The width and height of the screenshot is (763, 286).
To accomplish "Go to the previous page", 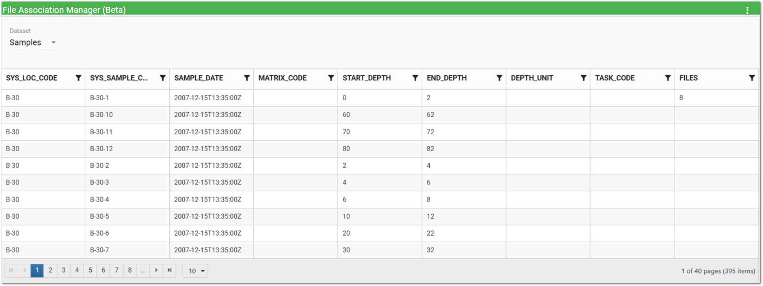I will click(24, 271).
